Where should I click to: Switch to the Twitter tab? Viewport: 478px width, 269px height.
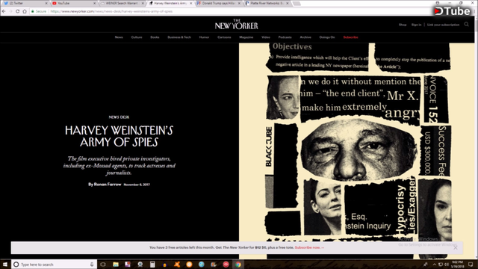tap(25, 3)
